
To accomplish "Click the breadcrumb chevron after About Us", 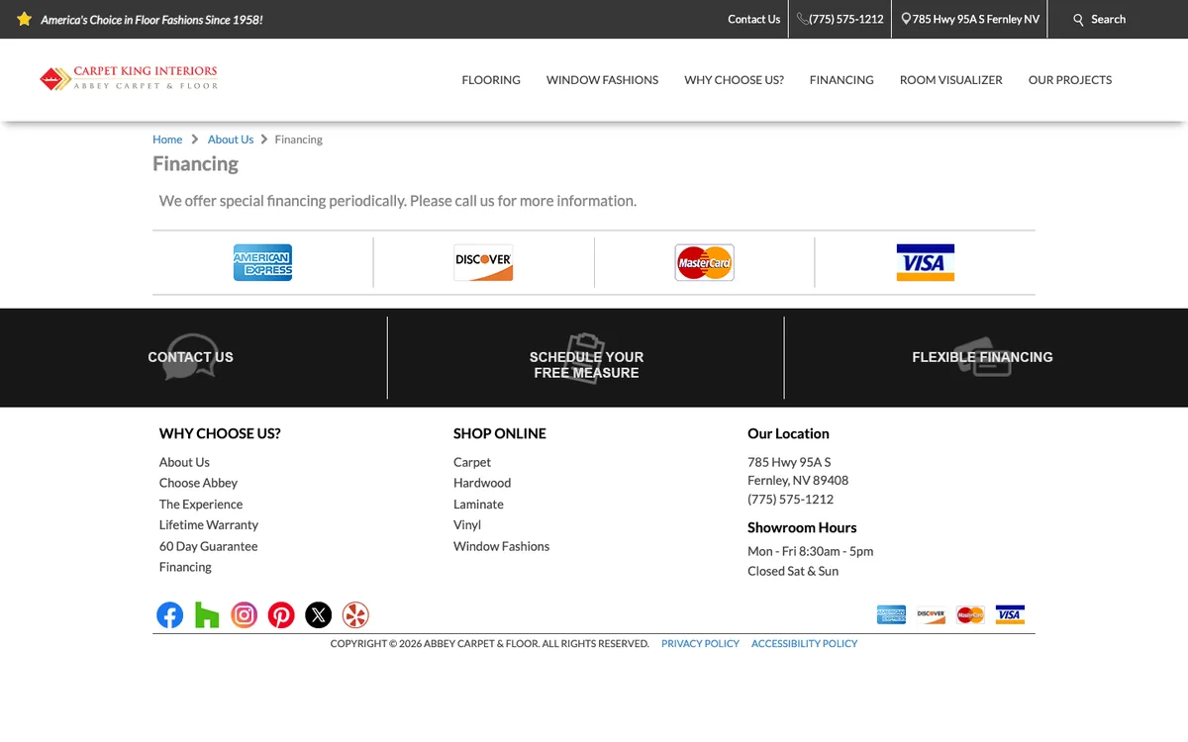I will pyautogui.click(x=264, y=139).
